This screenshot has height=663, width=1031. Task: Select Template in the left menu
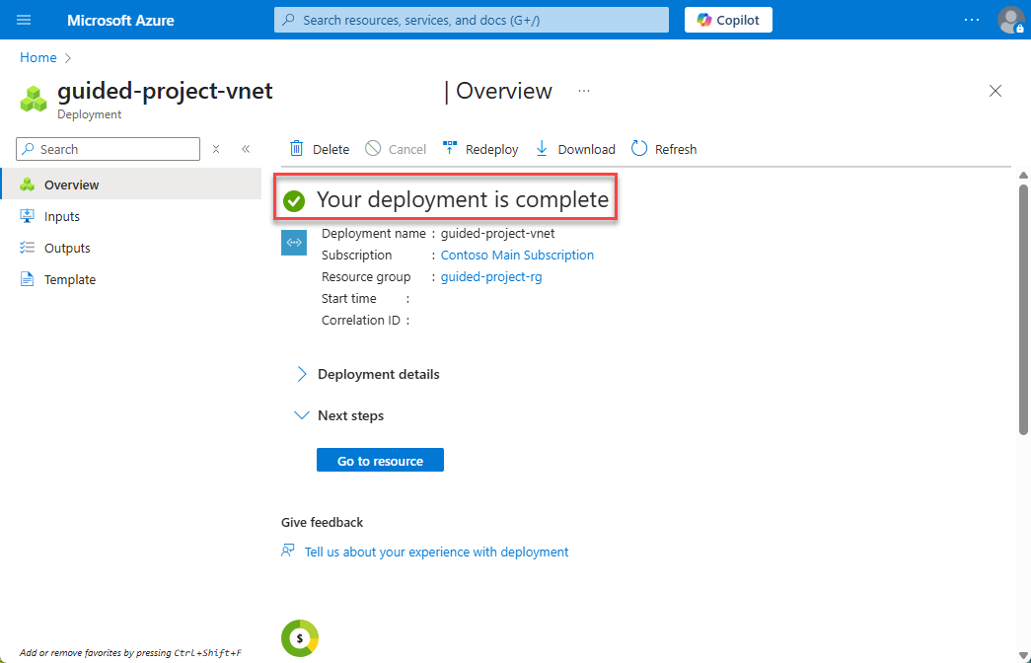click(131, 279)
